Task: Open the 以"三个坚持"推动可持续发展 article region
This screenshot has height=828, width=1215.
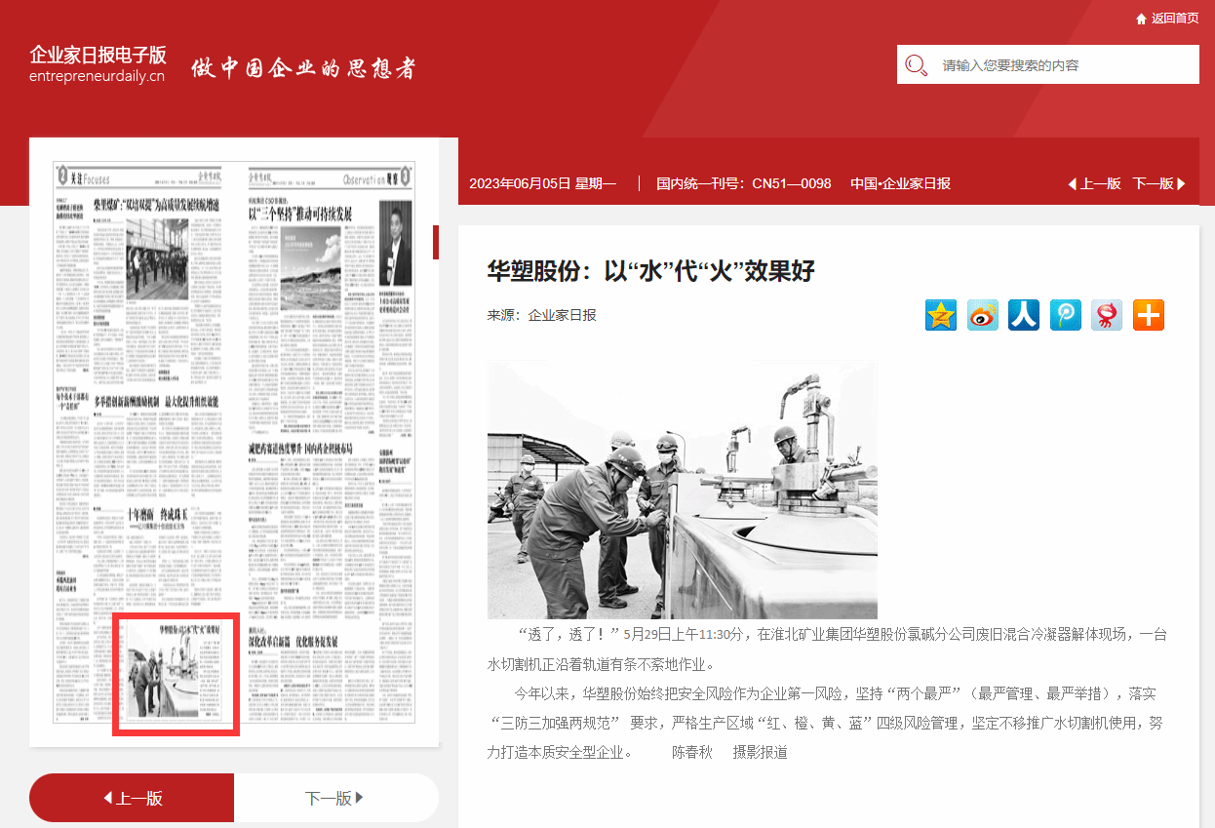Action: coord(300,214)
